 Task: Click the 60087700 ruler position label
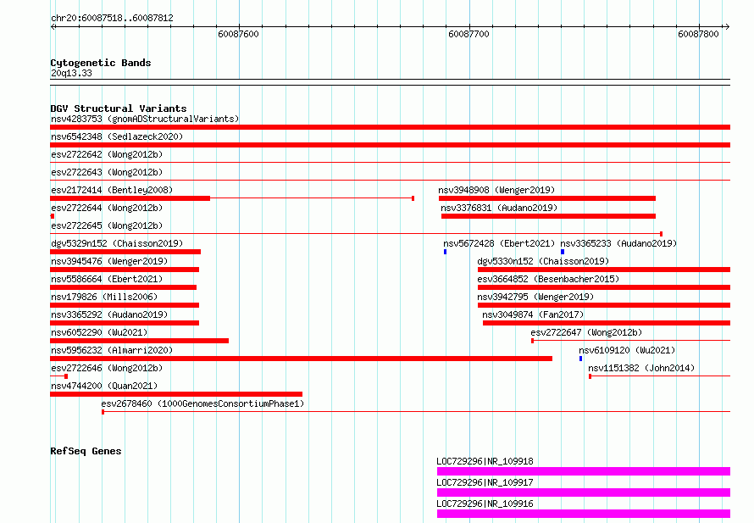[468, 34]
